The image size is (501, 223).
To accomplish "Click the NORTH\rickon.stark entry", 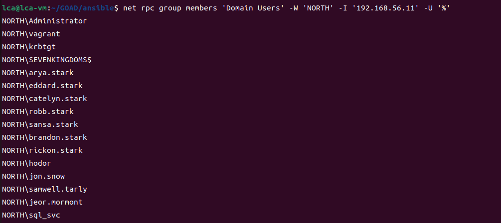I will (42, 150).
